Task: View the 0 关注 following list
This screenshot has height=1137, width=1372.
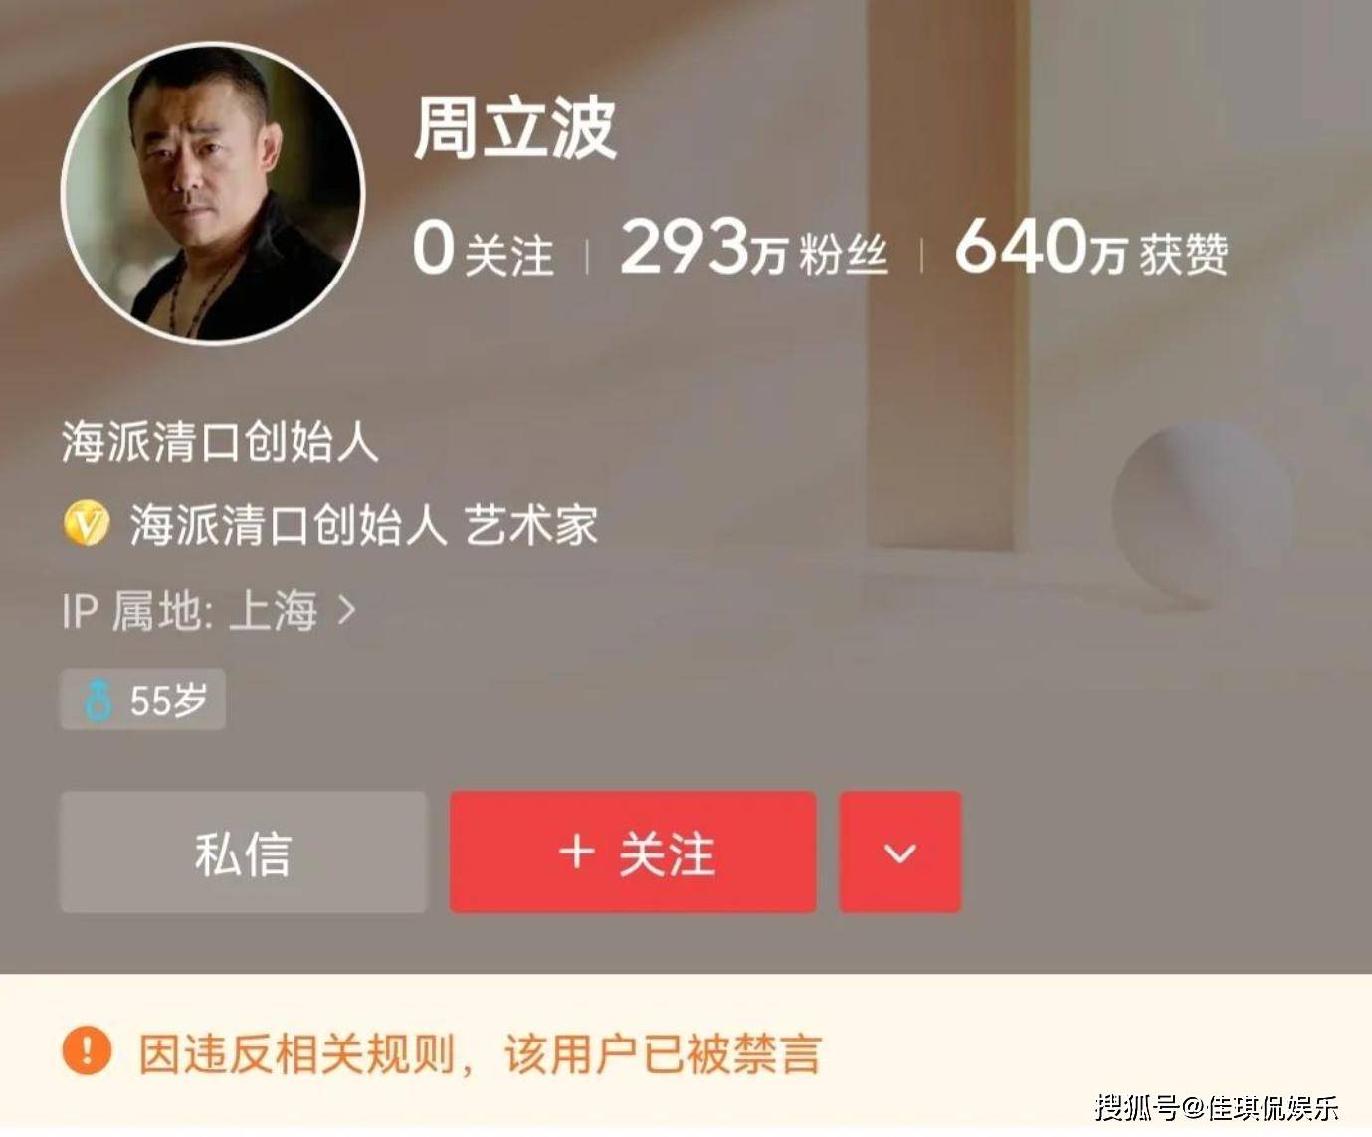Action: pos(484,249)
